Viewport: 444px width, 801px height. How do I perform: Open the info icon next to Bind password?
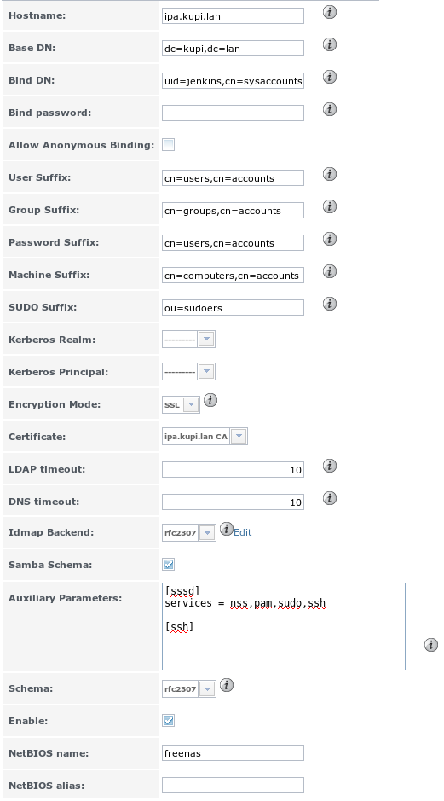click(x=330, y=109)
